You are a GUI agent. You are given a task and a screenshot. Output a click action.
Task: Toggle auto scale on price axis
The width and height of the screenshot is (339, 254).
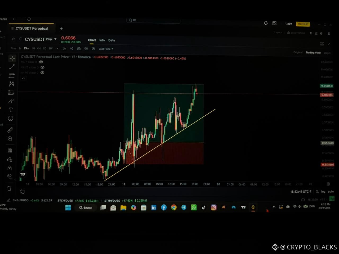click(331, 192)
